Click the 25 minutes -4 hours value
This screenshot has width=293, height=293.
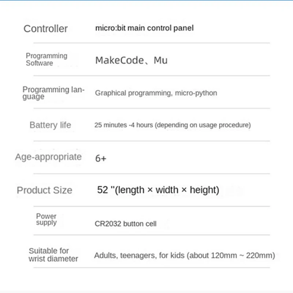123,125
